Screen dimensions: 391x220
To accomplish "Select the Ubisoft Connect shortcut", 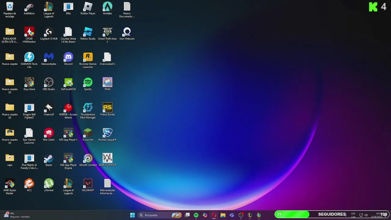I will pos(88,160).
